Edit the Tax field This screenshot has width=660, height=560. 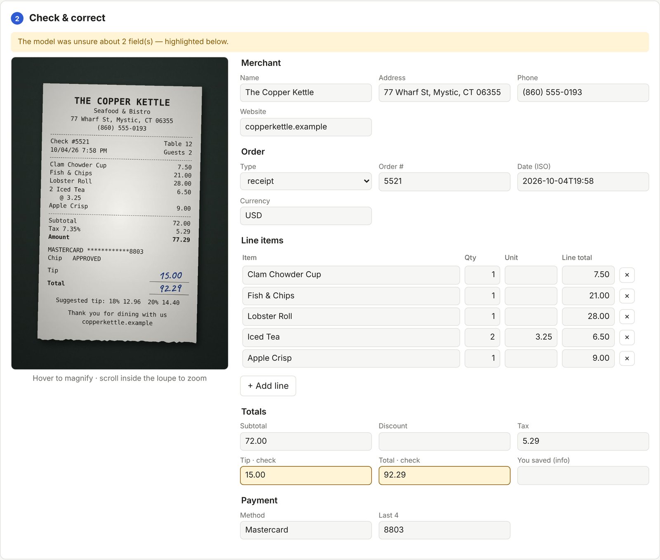(583, 441)
